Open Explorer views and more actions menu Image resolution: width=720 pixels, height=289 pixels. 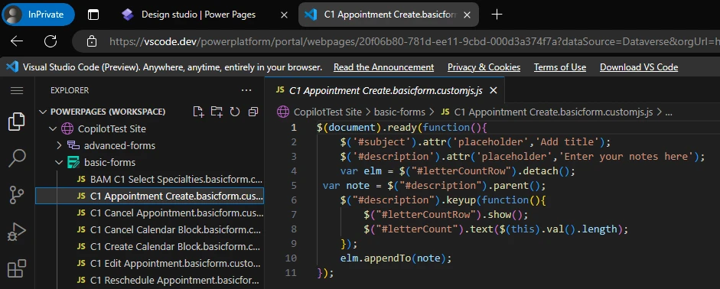coord(246,90)
